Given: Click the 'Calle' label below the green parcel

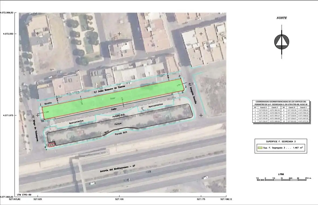Looking at the screenshot, I should tap(114, 109).
